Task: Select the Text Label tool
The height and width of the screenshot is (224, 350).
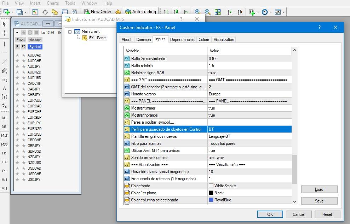Action: pos(4,97)
